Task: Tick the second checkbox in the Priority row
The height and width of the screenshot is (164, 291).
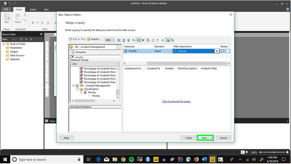Action: click(228, 51)
